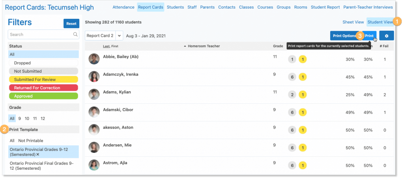
Task: Go to the Students tab
Action: (175, 7)
